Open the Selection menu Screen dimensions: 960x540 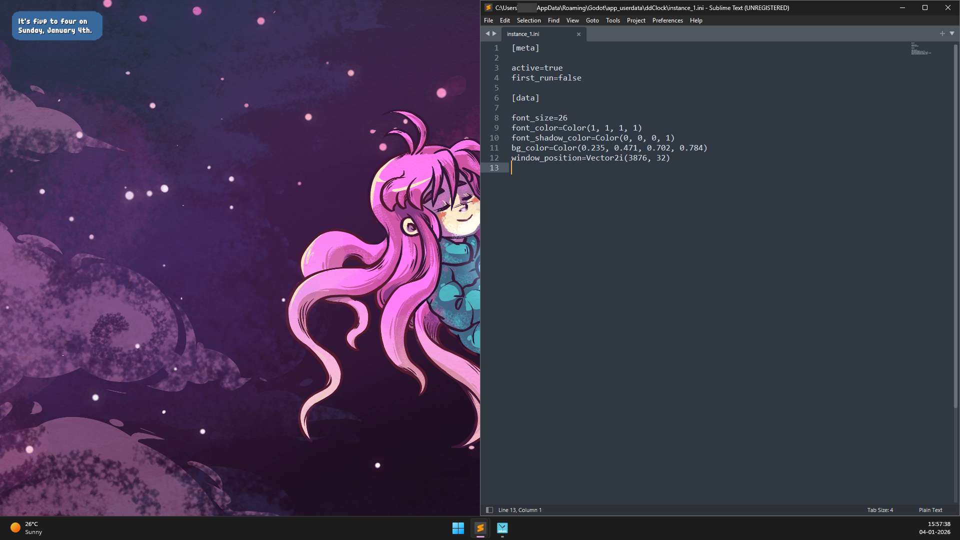pos(528,20)
